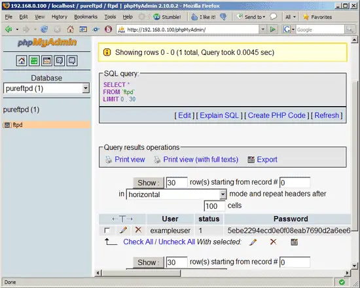Click the ftpd table browse icon
The height and width of the screenshot is (288, 360).
click(7, 125)
